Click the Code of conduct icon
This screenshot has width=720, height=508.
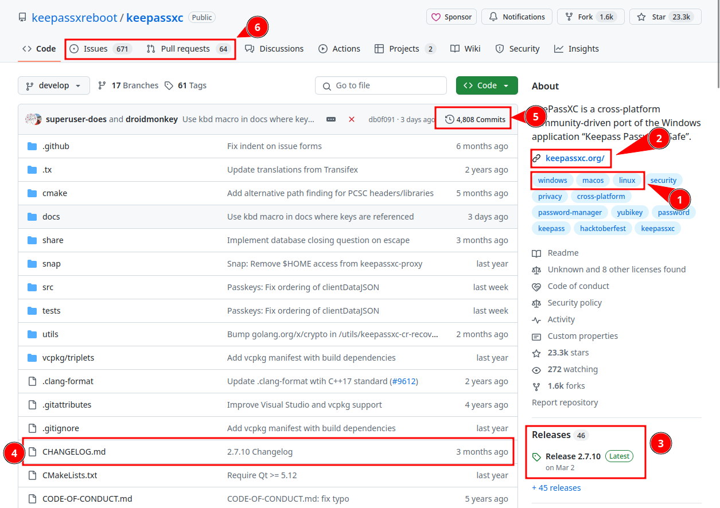click(x=537, y=286)
